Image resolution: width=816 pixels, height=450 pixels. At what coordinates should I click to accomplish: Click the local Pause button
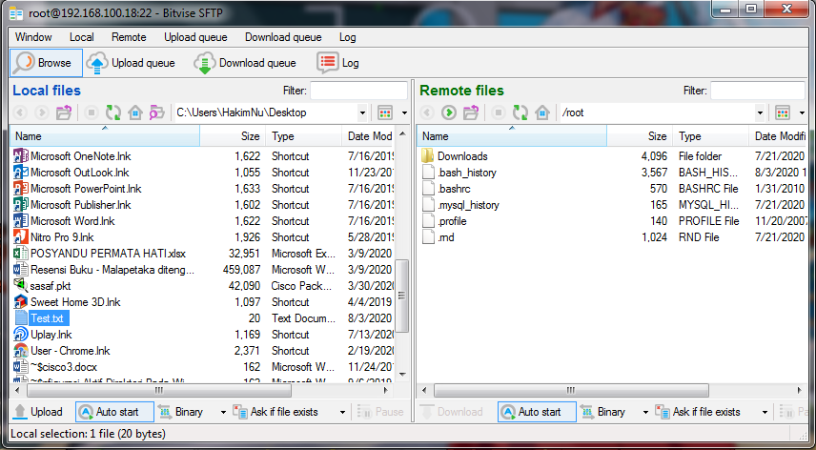tap(381, 412)
